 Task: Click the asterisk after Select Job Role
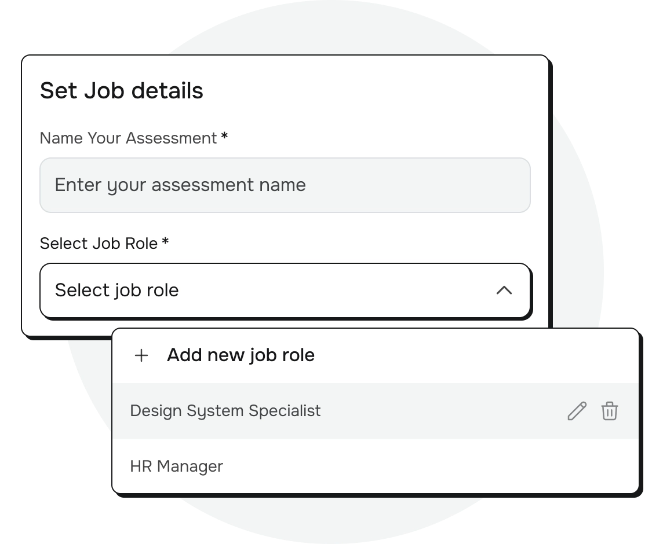(165, 242)
